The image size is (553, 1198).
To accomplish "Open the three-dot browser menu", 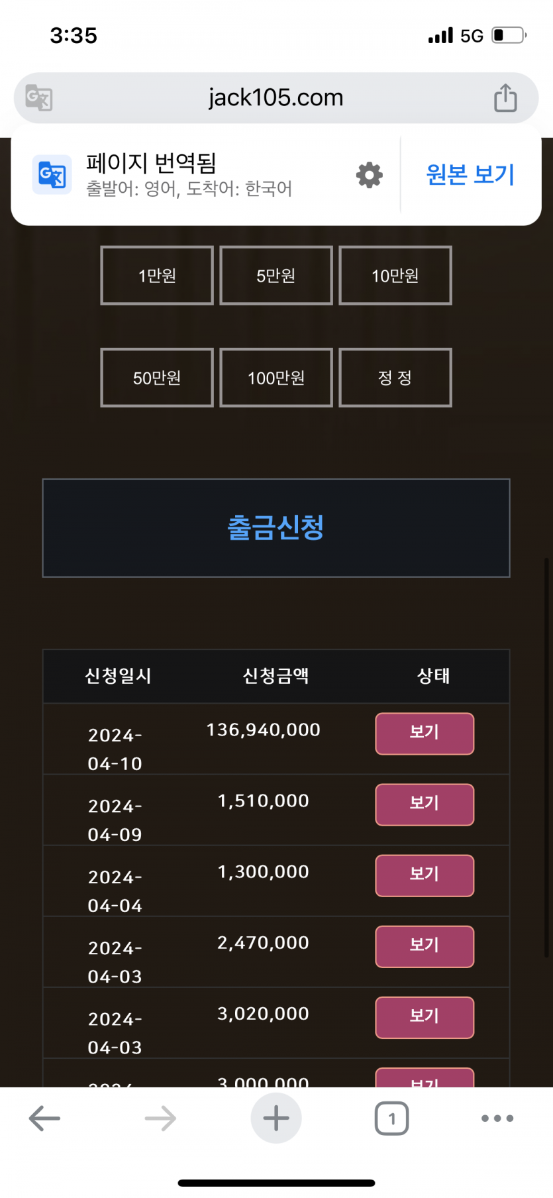I will pyautogui.click(x=497, y=1118).
